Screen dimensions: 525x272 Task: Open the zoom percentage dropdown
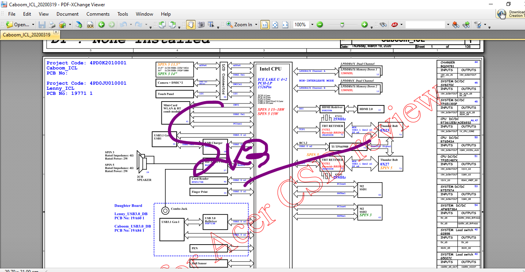[312, 25]
